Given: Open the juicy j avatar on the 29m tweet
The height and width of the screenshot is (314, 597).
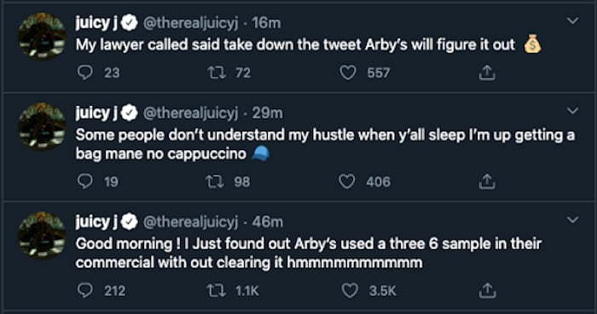Looking at the screenshot, I should (x=42, y=126).
